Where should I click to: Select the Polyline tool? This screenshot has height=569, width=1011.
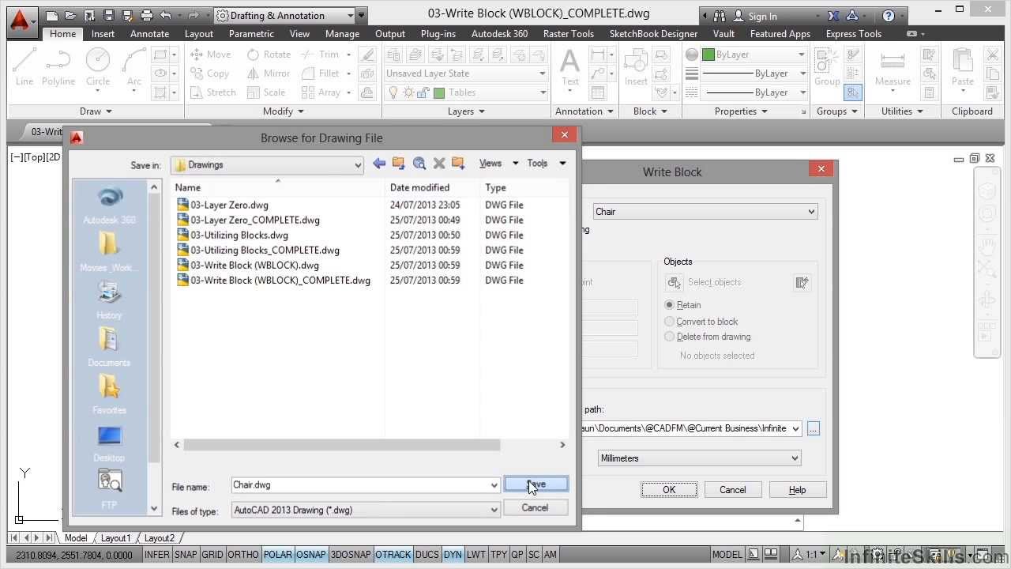click(58, 66)
